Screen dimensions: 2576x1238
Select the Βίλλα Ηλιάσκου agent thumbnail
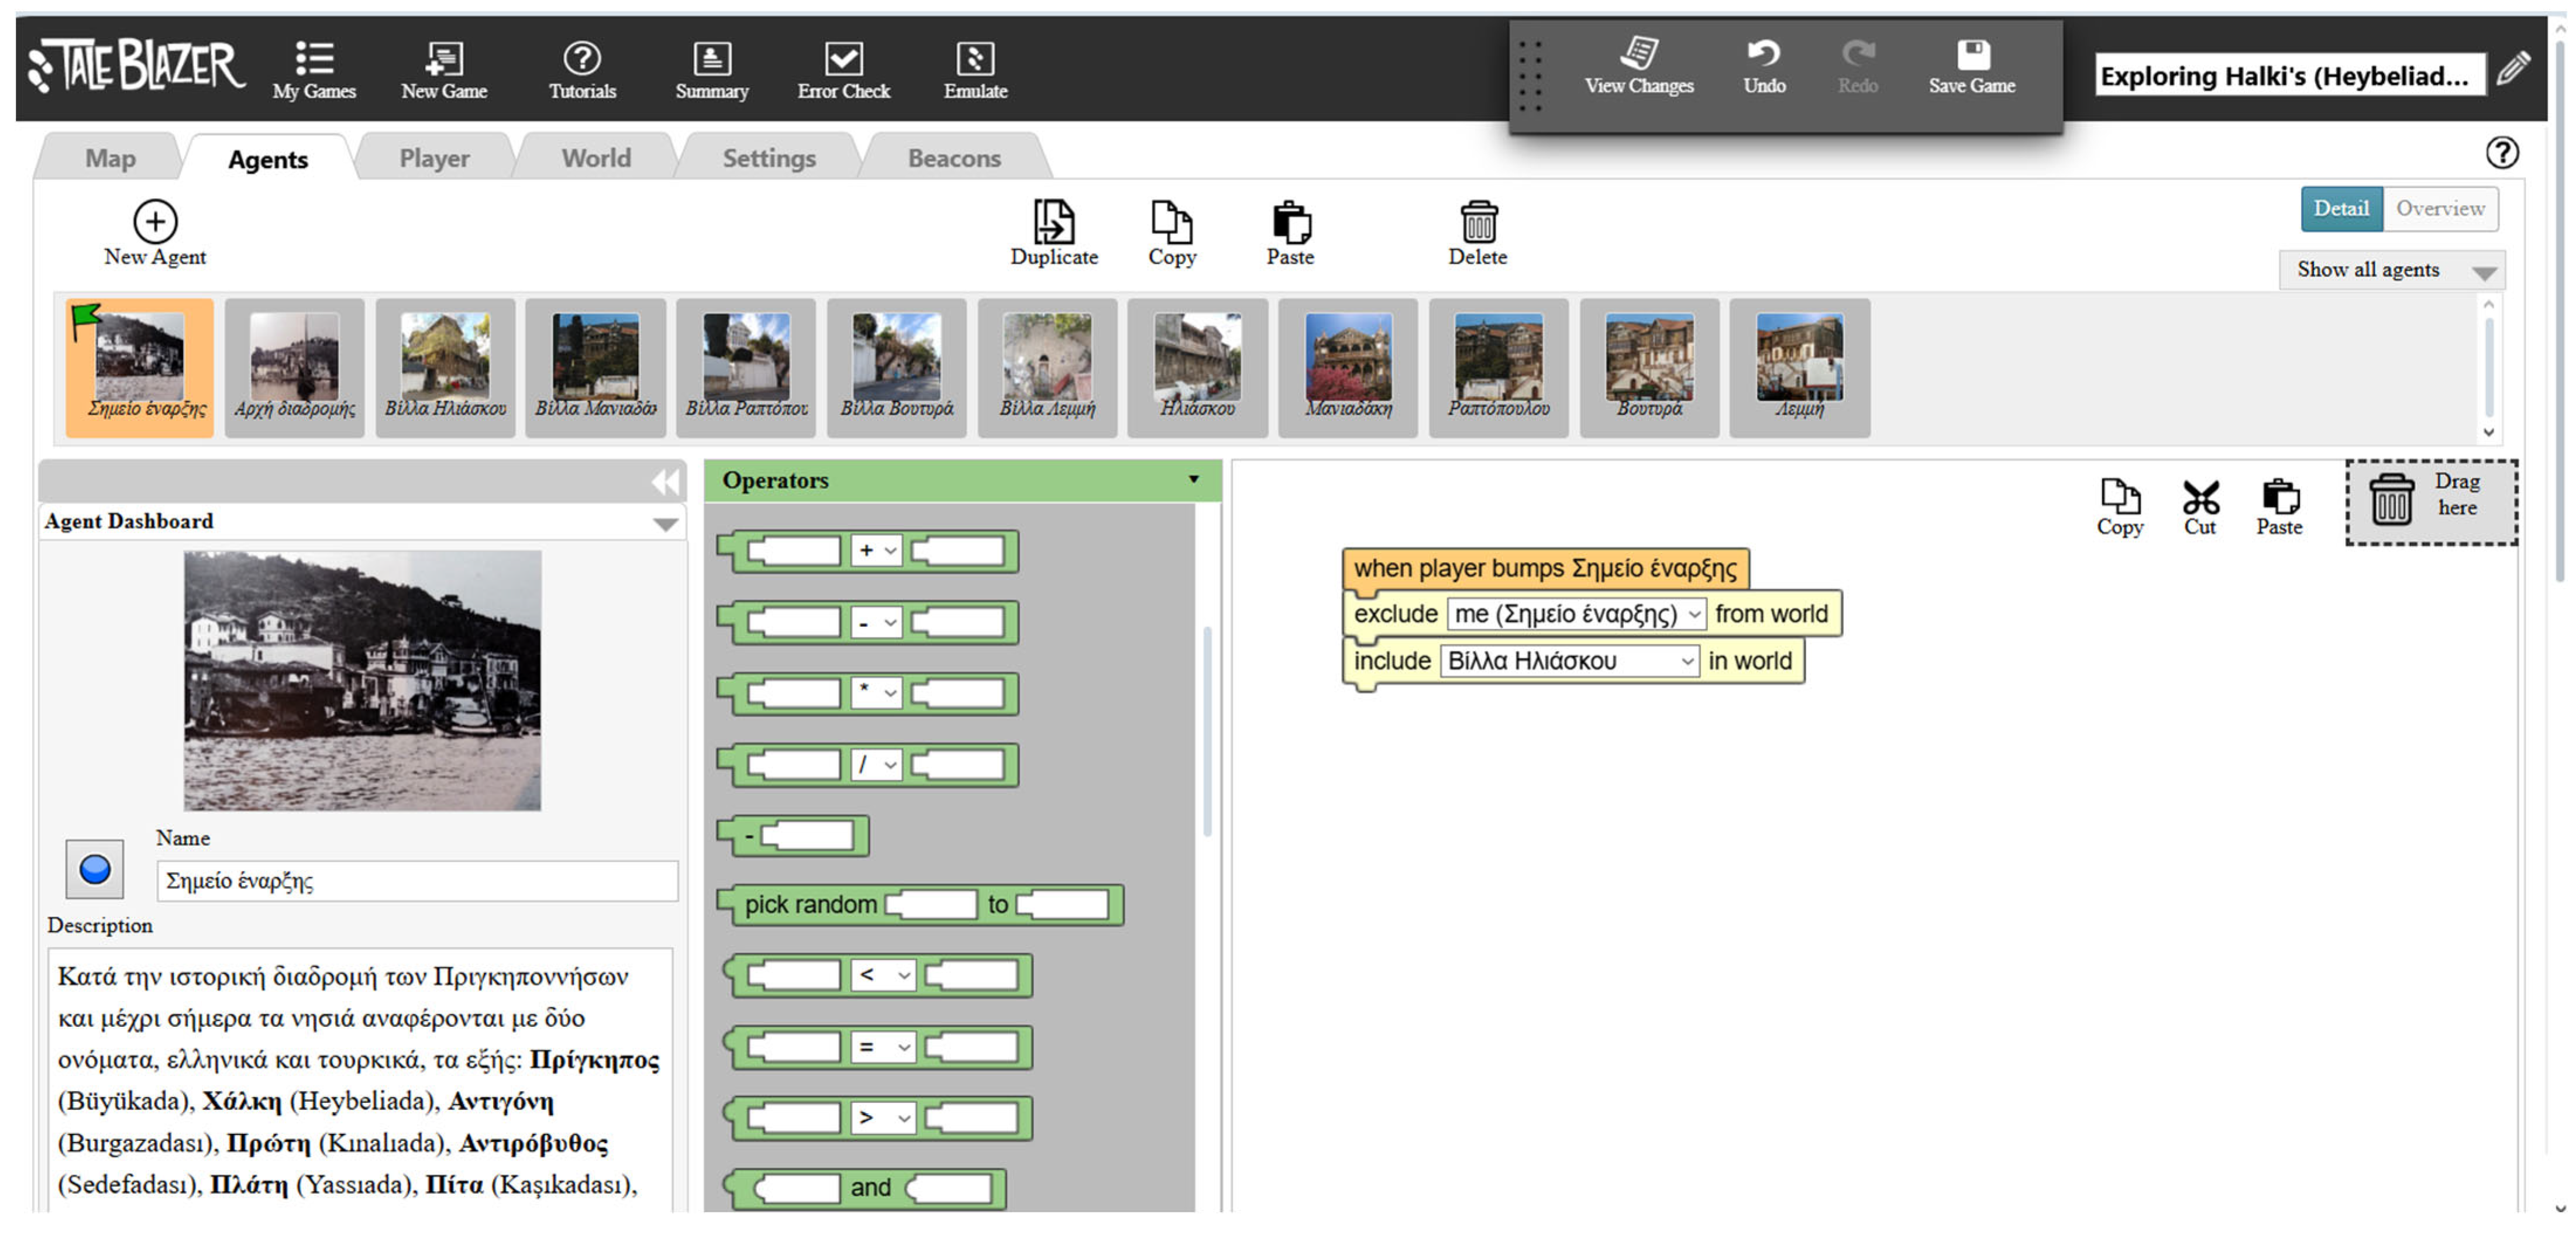click(445, 367)
